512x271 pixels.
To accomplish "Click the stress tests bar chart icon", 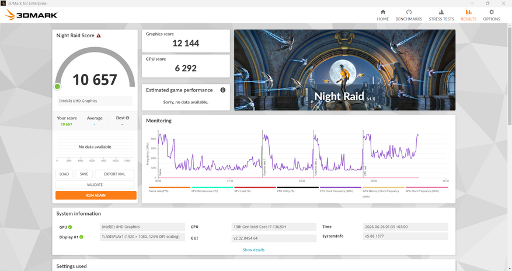I will (441, 12).
